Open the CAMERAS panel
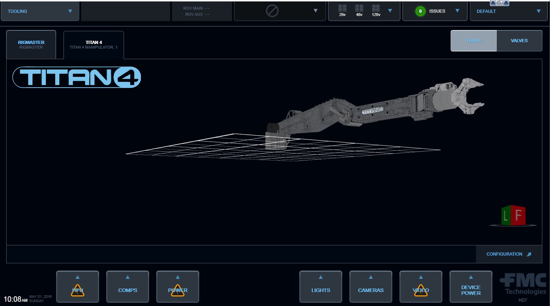 tap(370, 287)
